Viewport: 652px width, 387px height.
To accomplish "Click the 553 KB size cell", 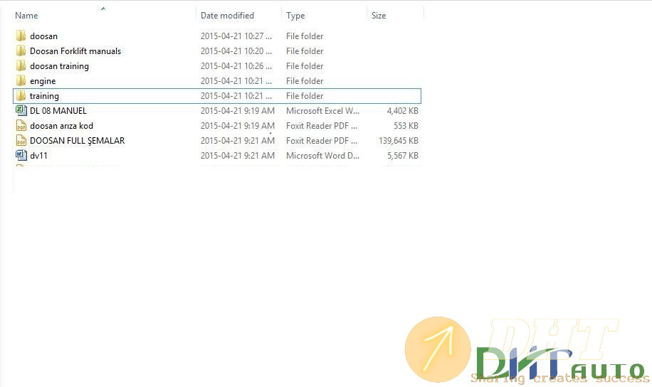I will pos(406,126).
